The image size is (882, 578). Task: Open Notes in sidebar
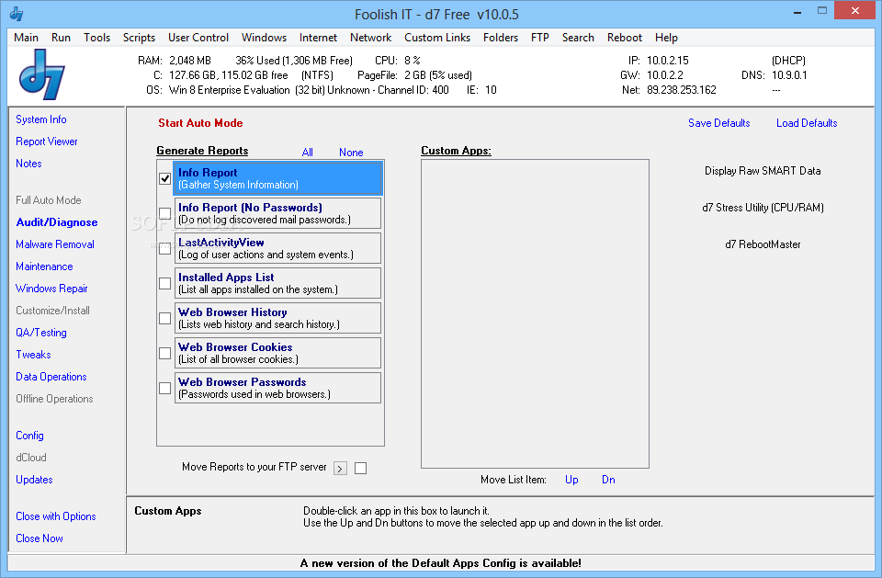pyautogui.click(x=28, y=164)
